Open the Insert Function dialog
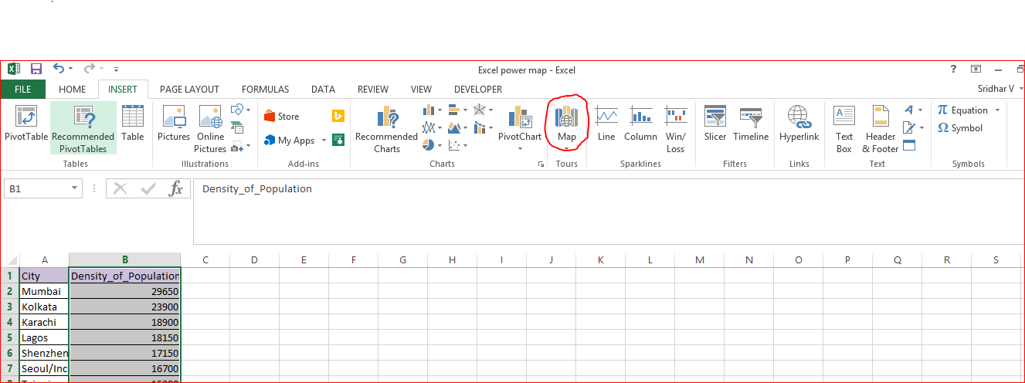This screenshot has height=383, width=1025. tap(176, 188)
